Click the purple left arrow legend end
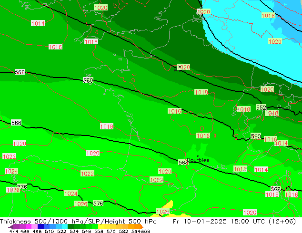The width and height of the screenshot is (302, 233). (x=11, y=227)
